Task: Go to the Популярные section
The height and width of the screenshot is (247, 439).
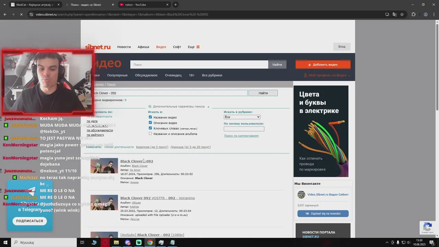Action: point(117,75)
